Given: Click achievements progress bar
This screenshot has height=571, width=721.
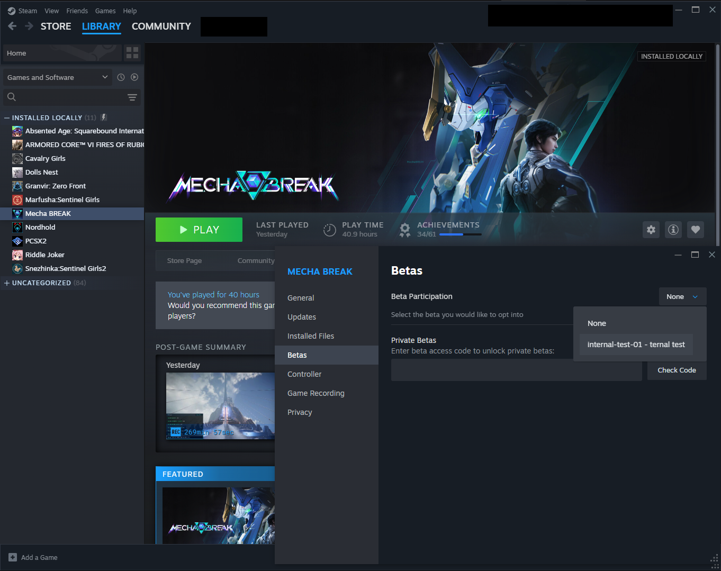Looking at the screenshot, I should [460, 234].
